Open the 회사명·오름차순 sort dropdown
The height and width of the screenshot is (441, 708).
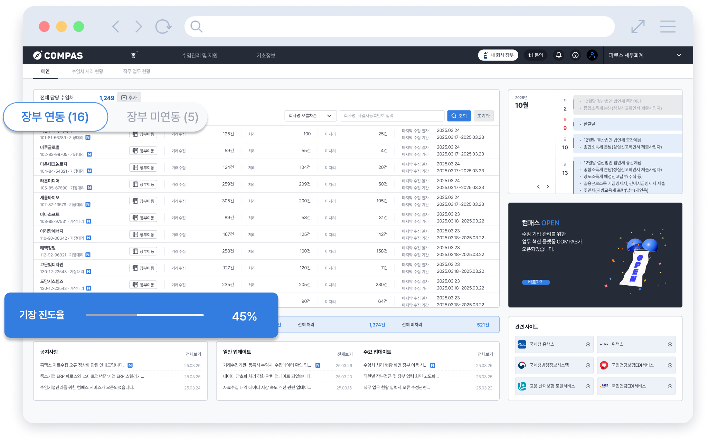point(310,116)
